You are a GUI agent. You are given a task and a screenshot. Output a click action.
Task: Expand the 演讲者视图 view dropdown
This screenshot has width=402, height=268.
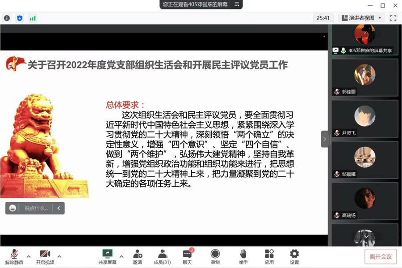pos(361,18)
